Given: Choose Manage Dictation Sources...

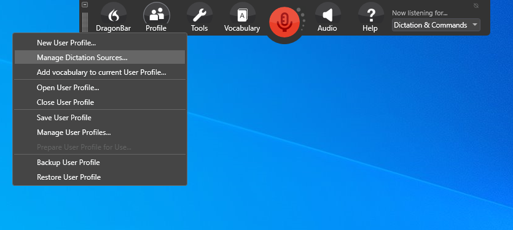Looking at the screenshot, I should click(100, 58).
